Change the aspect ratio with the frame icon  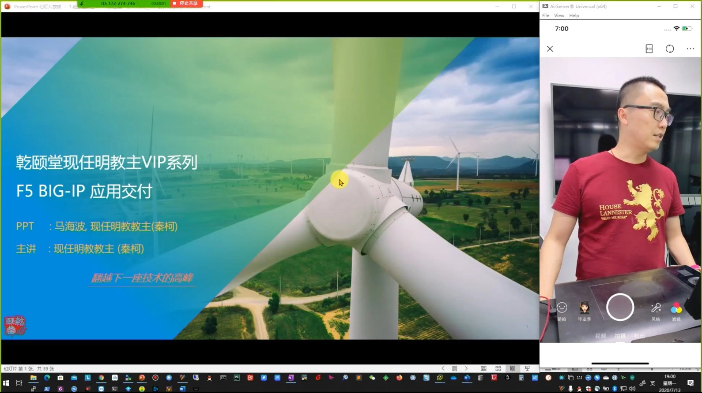tap(649, 49)
